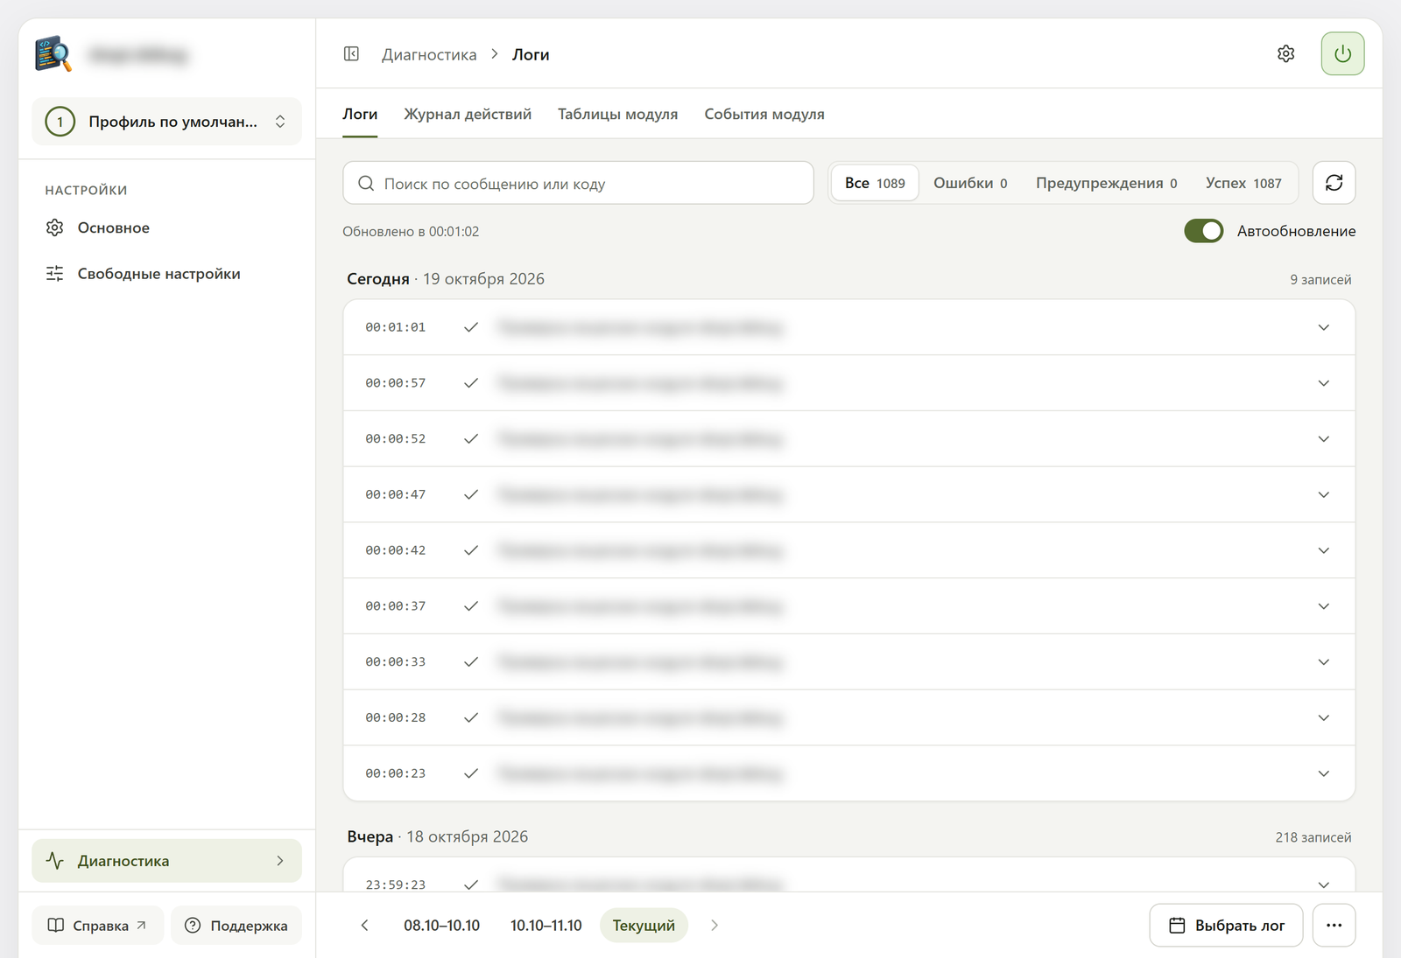This screenshot has height=958, width=1401.
Task: Switch to Журнал действий tab
Action: [468, 114]
